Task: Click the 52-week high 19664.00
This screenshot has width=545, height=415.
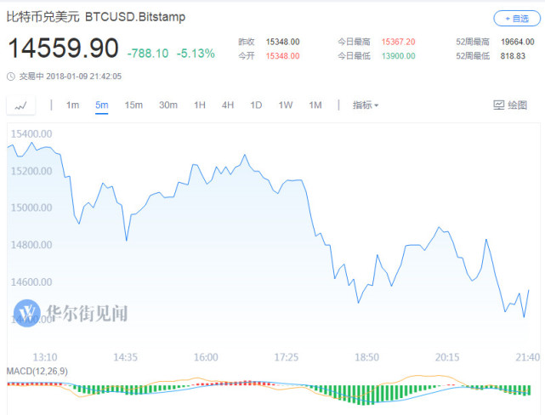Action: coord(518,42)
